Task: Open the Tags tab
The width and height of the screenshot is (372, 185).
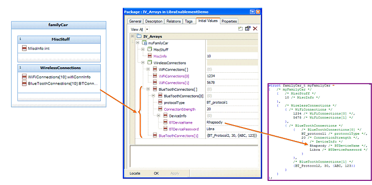Action: point(189,21)
